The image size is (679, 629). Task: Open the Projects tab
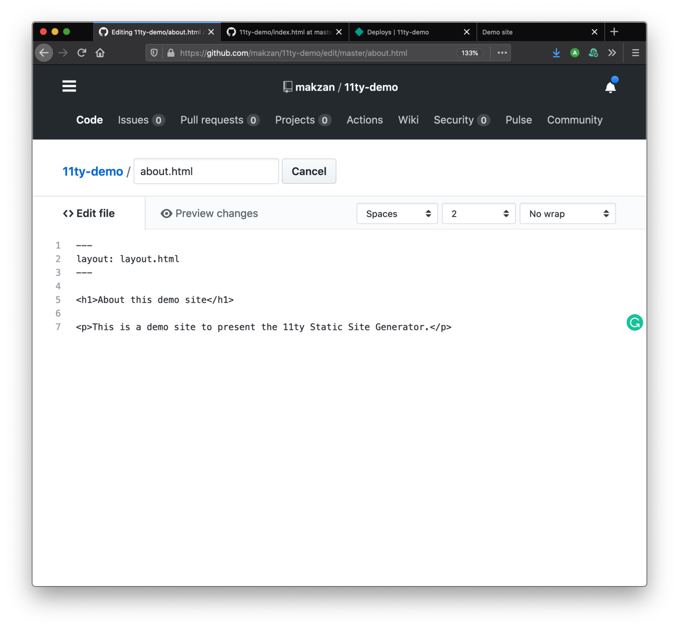click(x=303, y=120)
